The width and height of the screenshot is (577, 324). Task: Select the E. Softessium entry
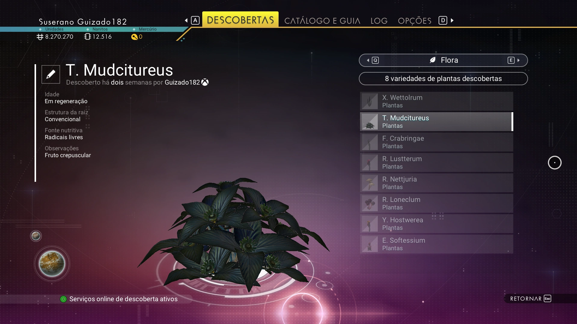tap(436, 244)
